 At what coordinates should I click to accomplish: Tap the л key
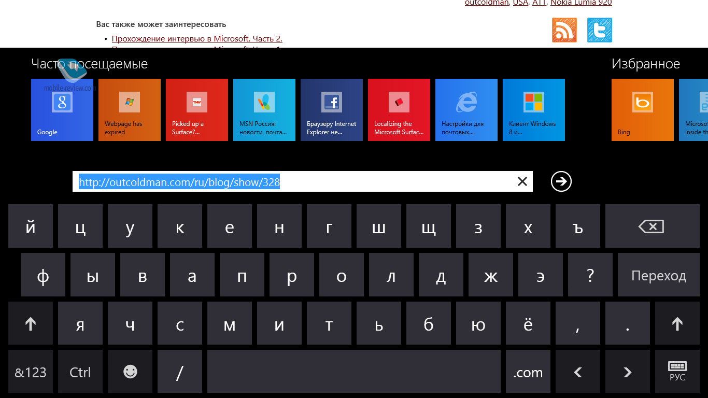[x=391, y=275]
